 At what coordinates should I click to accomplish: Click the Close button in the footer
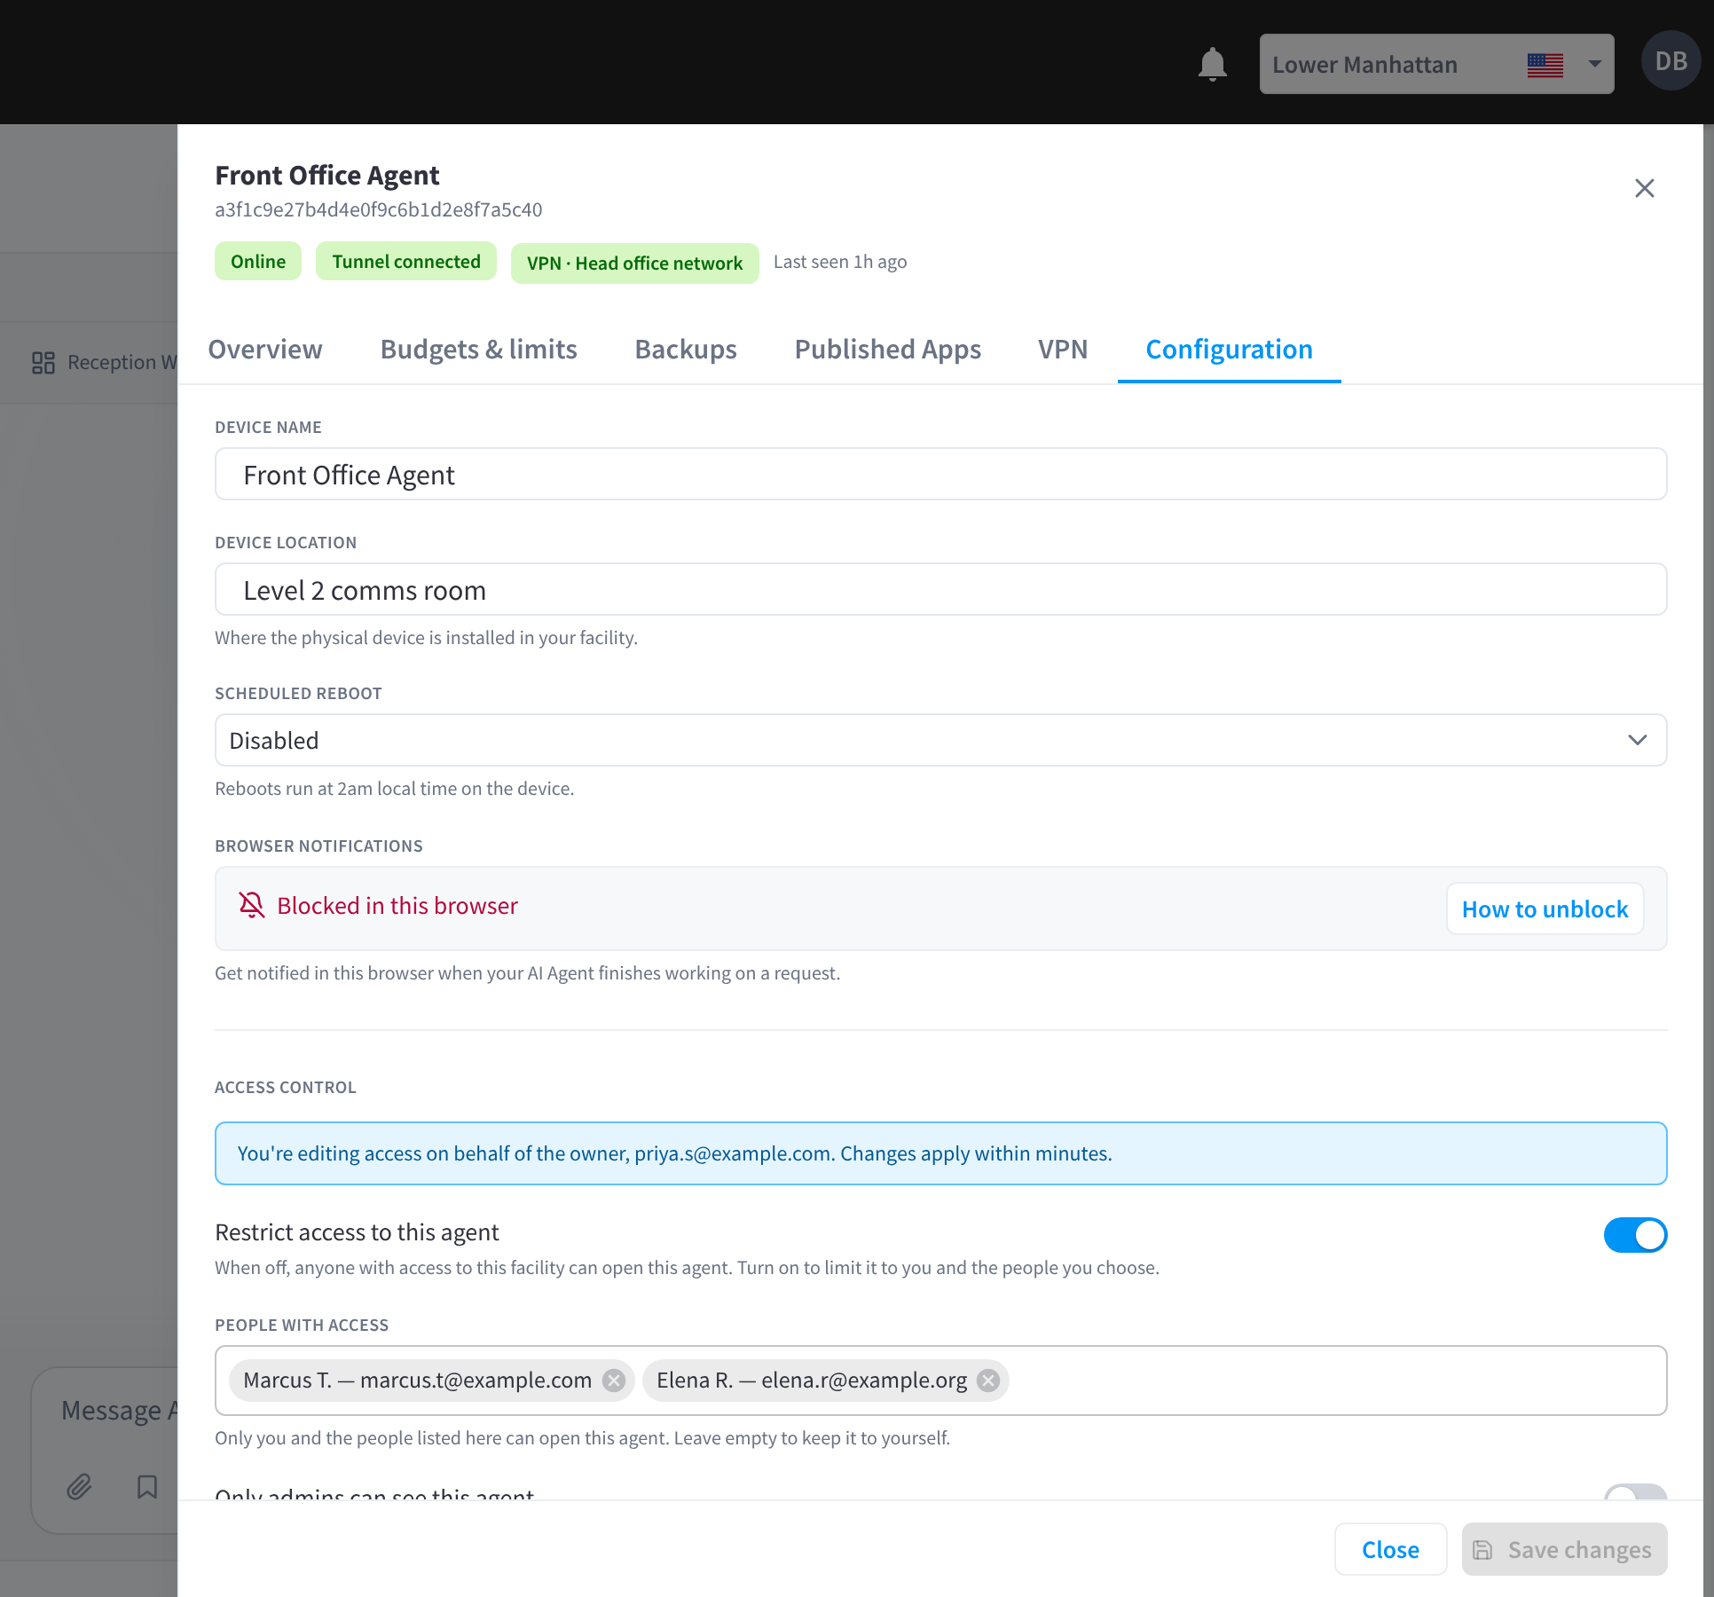click(x=1390, y=1549)
